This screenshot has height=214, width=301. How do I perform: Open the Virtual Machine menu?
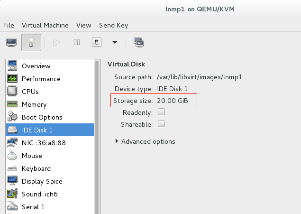pyautogui.click(x=45, y=25)
